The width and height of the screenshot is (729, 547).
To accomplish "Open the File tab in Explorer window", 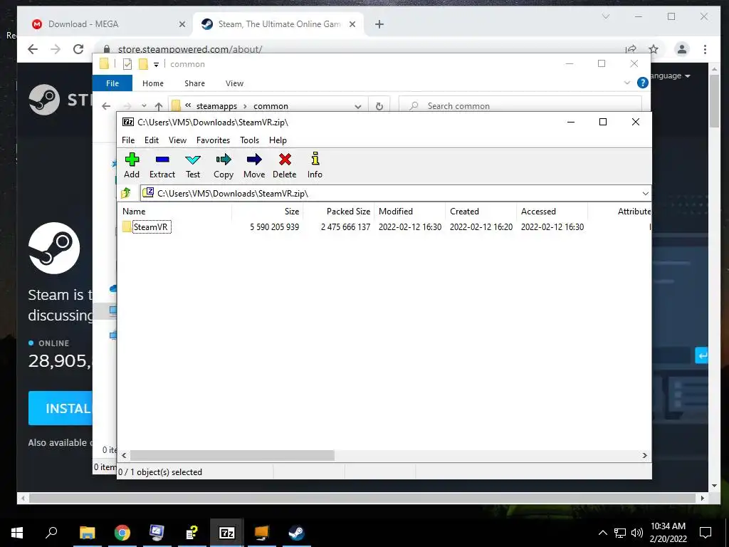I will (112, 83).
